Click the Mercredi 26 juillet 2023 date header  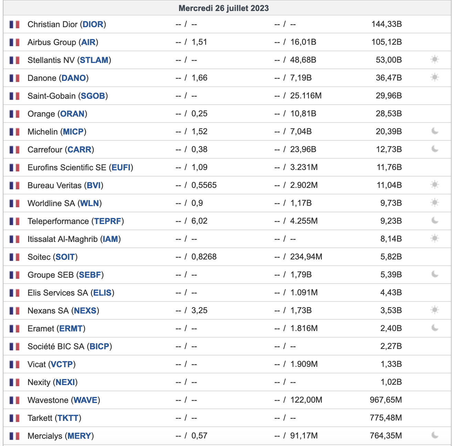(x=224, y=8)
